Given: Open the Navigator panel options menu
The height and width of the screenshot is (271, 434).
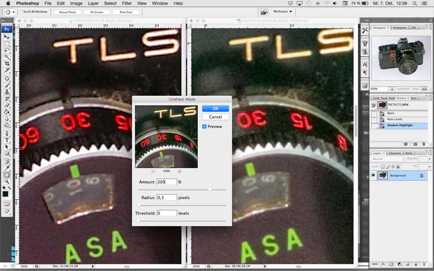Looking at the screenshot, I should click(429, 28).
